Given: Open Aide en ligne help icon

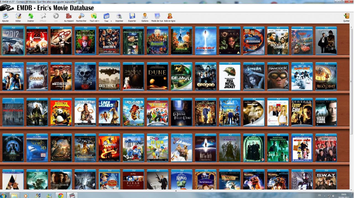Looking at the screenshot, I should tap(170, 16).
